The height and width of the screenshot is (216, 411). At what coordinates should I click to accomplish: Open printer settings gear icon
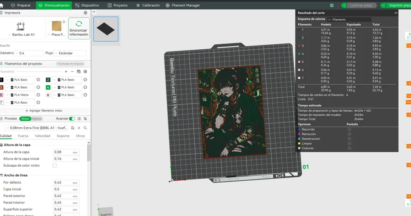click(85, 13)
